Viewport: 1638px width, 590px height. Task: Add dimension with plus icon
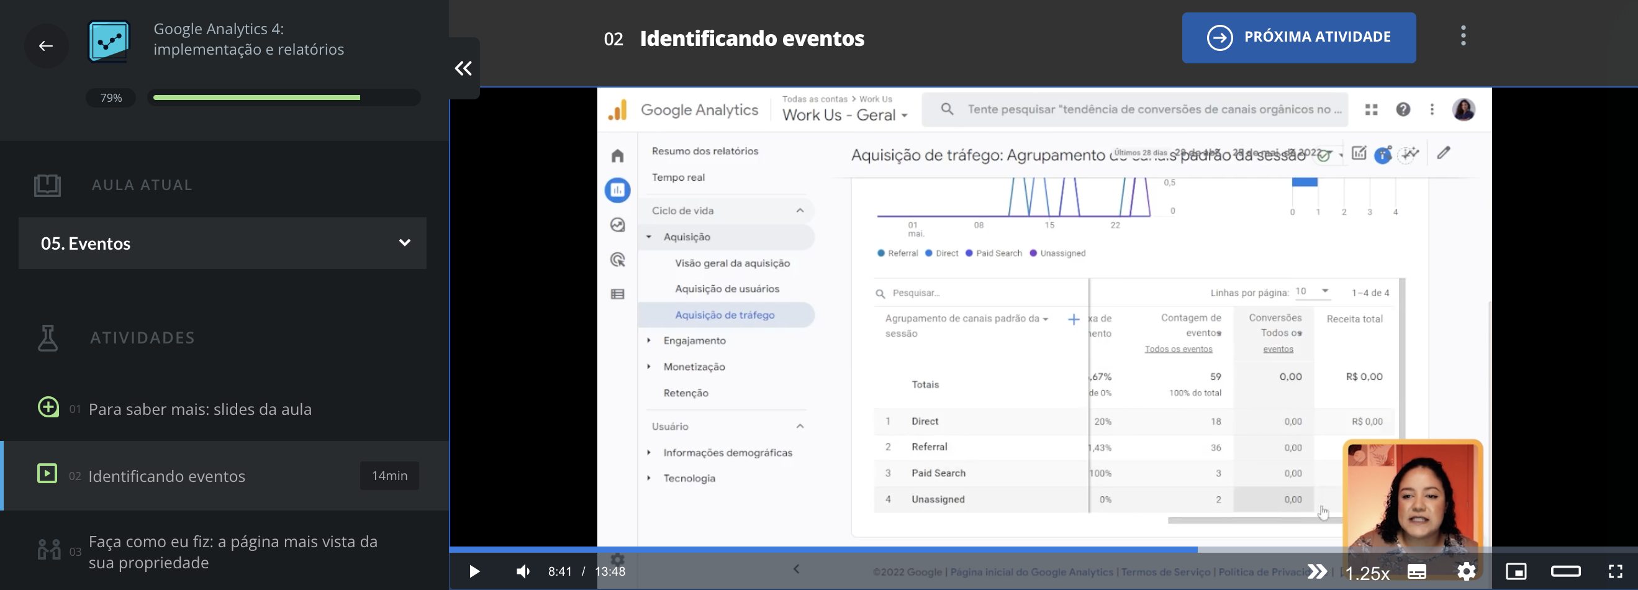click(1074, 319)
